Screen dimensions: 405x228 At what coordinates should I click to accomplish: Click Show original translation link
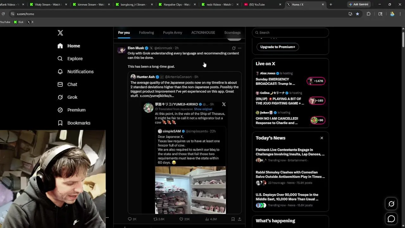click(x=203, y=109)
